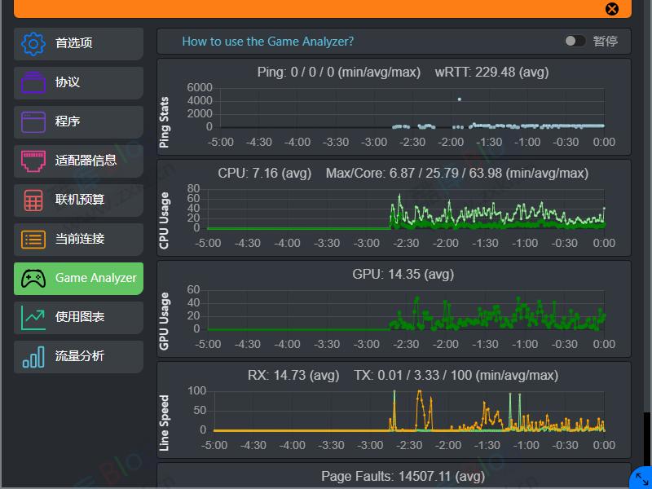The width and height of the screenshot is (652, 489).
Task: Open the 流量分析 bar graph icon
Action: coord(31,356)
